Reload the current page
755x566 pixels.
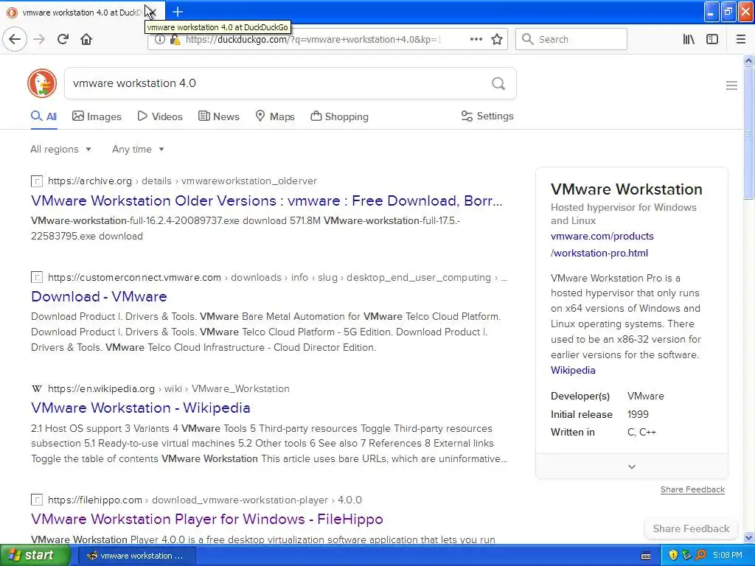pyautogui.click(x=63, y=39)
